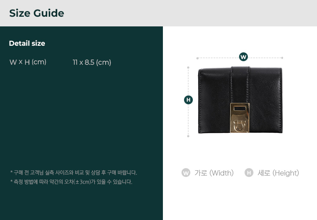Click the gray H legend icon
Screen dimensions: 317x220
(x=249, y=173)
